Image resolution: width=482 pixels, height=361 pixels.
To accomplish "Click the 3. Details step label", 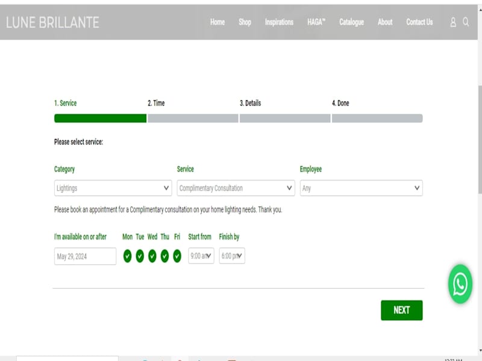I will click(250, 103).
